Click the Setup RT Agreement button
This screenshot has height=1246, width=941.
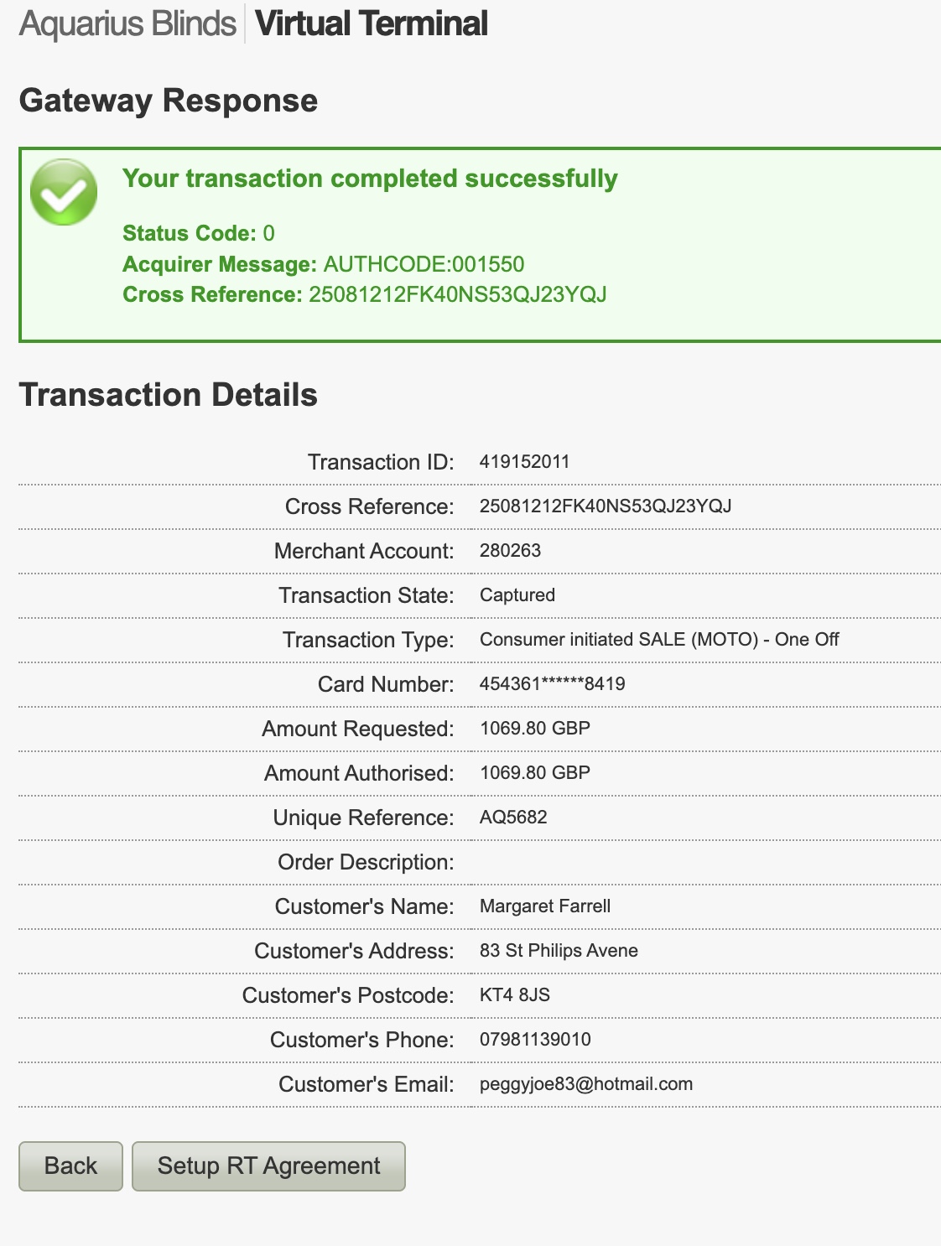click(268, 1166)
